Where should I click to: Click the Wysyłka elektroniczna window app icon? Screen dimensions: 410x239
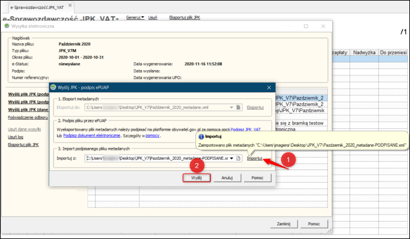(7, 26)
